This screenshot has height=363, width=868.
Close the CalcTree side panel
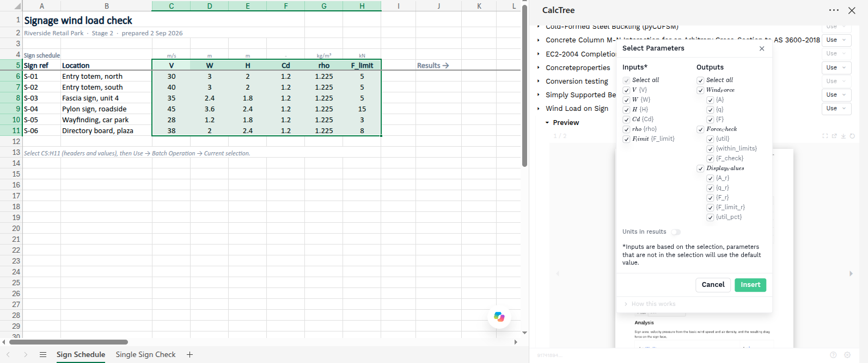click(852, 10)
